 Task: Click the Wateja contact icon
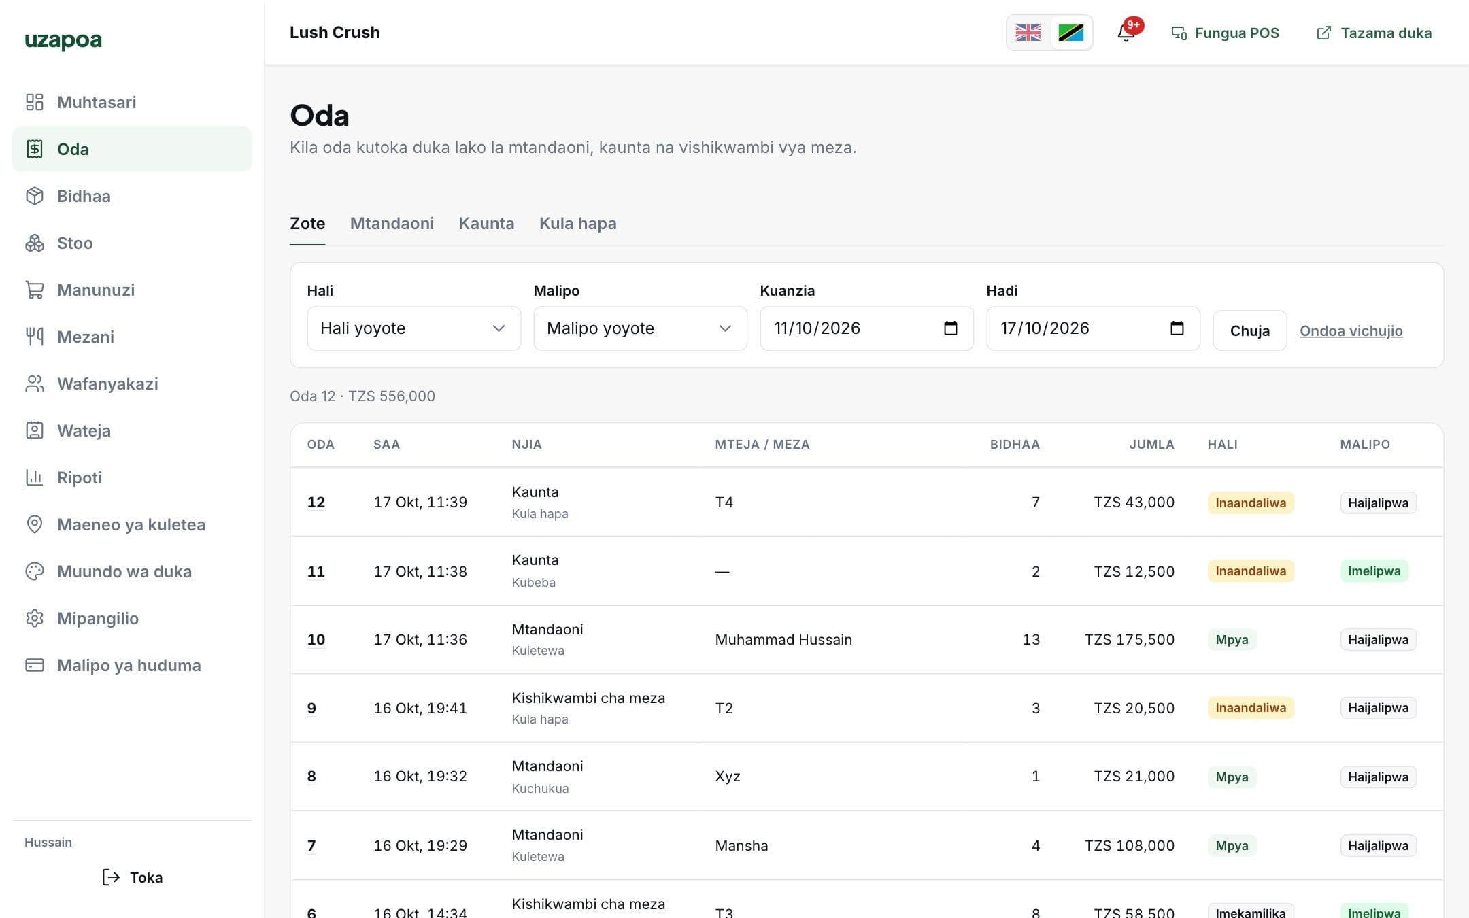click(x=35, y=430)
